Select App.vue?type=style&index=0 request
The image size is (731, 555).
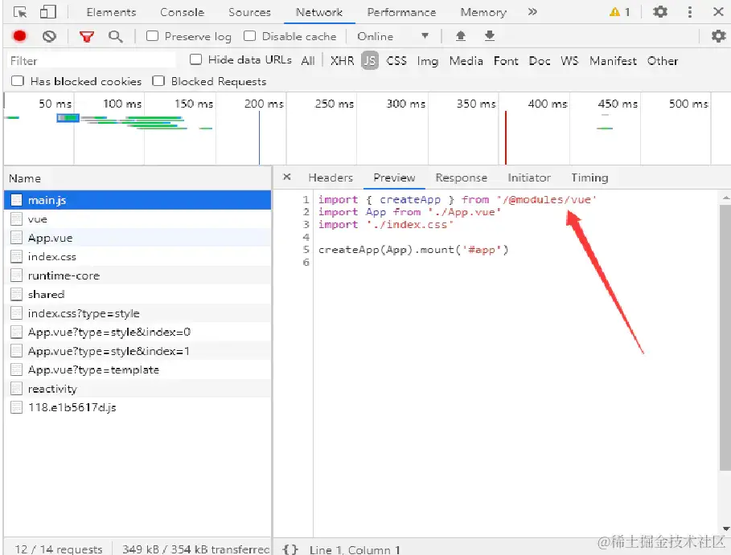pos(138,332)
